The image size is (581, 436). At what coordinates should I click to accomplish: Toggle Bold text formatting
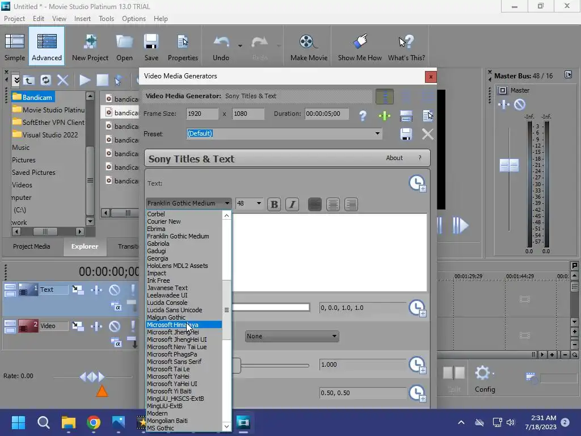(274, 204)
